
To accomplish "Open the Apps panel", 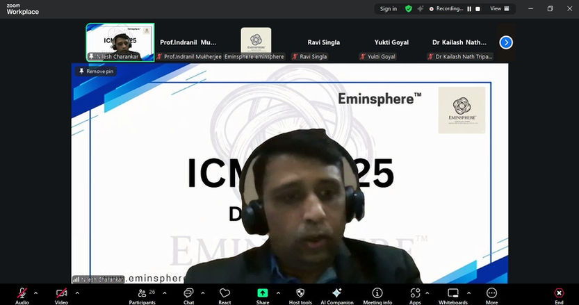I will [x=415, y=296].
